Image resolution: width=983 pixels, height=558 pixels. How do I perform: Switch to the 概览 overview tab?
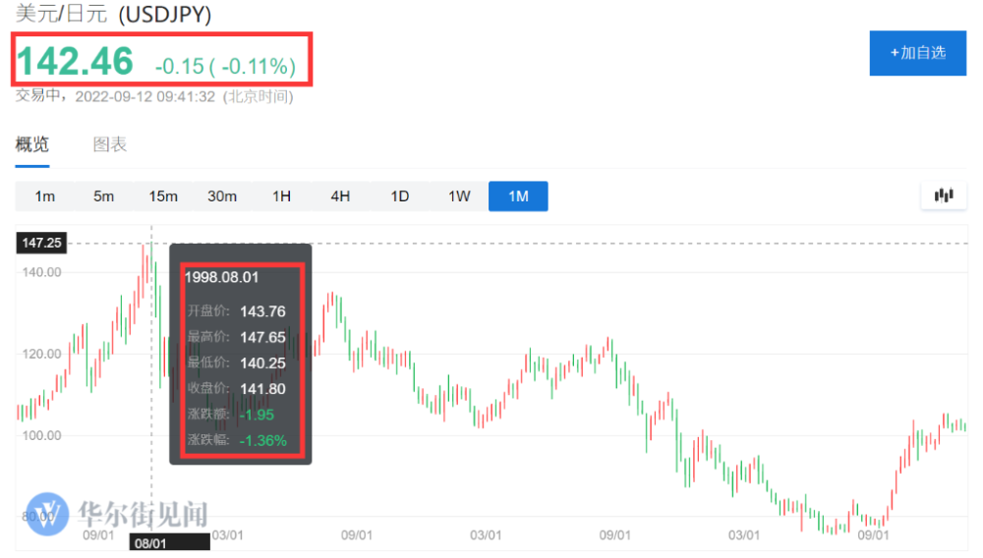pos(32,145)
